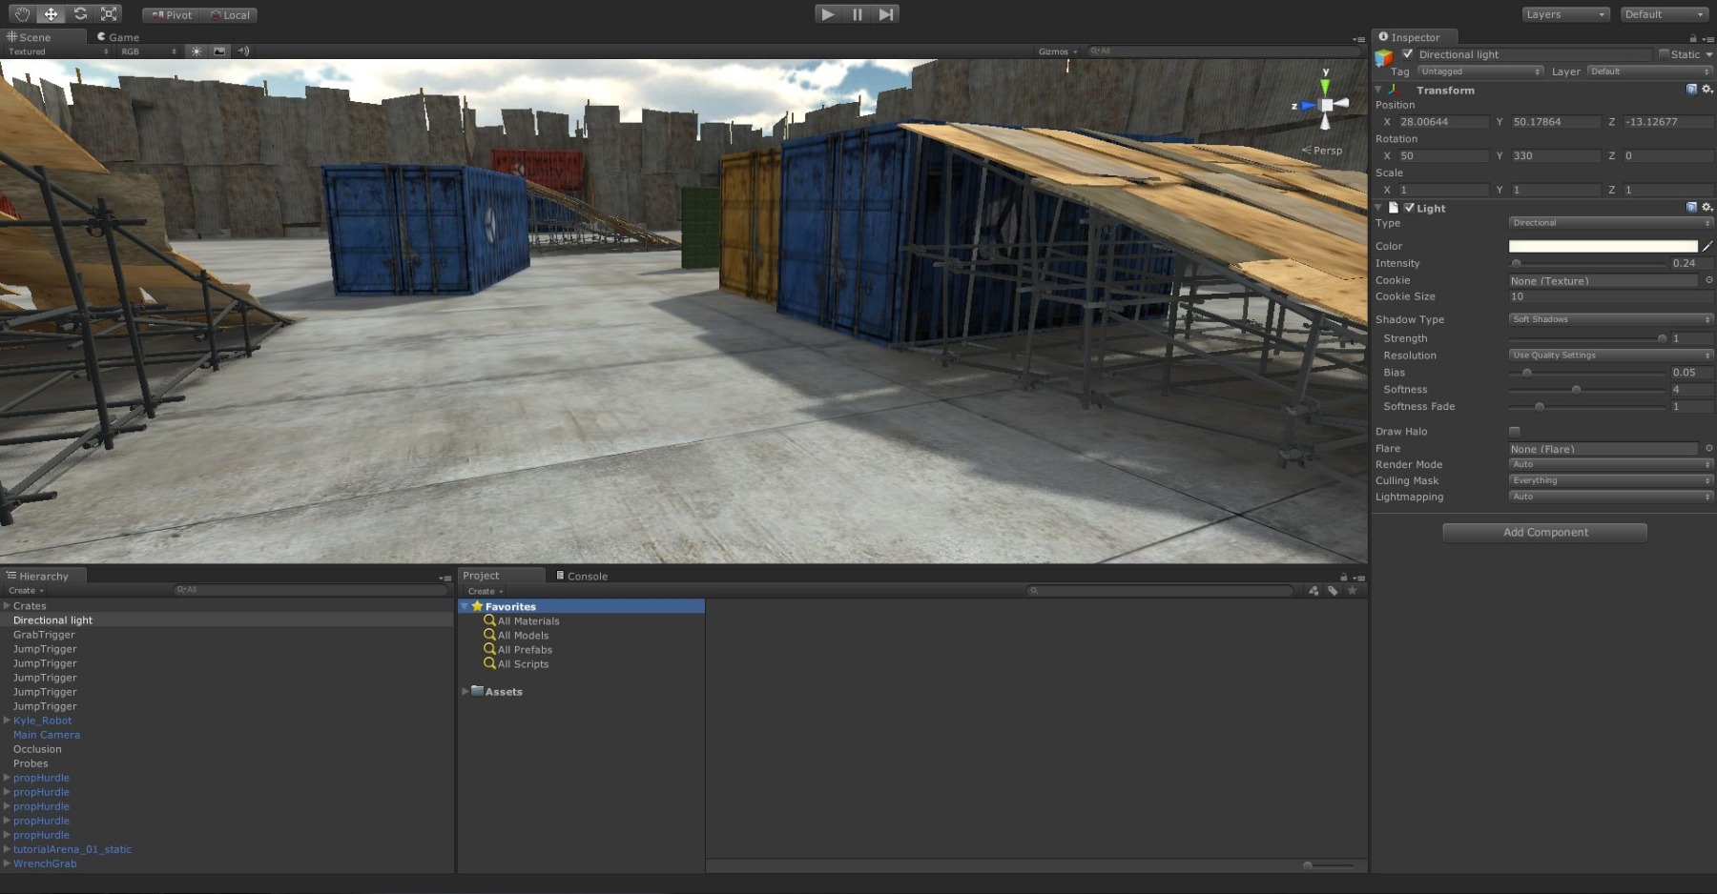Click the Step frame button
The width and height of the screenshot is (1717, 894).
886,14
